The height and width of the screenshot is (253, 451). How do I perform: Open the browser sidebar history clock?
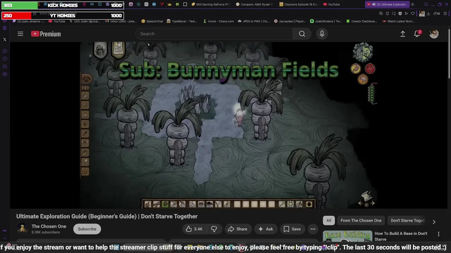pos(5,59)
